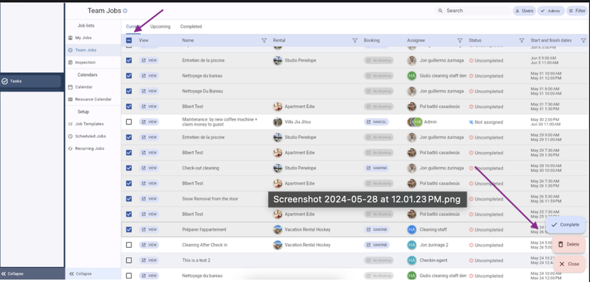
Task: Open the Resource Calendar sidebar entry
Action: click(93, 99)
